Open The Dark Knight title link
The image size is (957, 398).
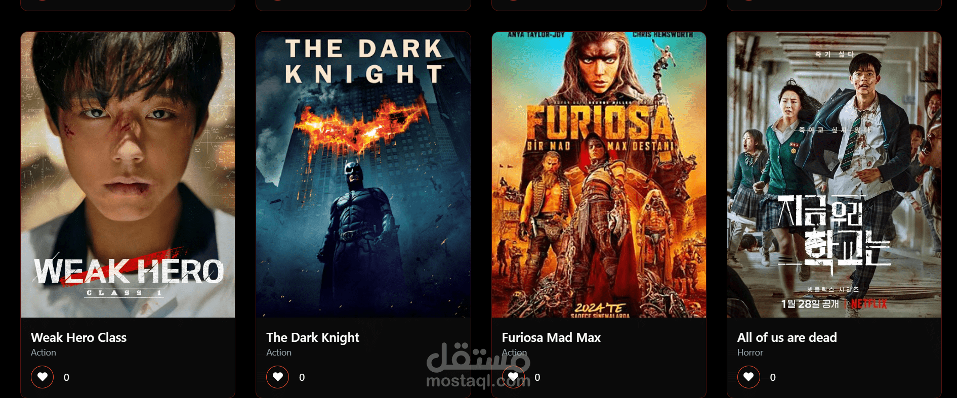(x=313, y=337)
